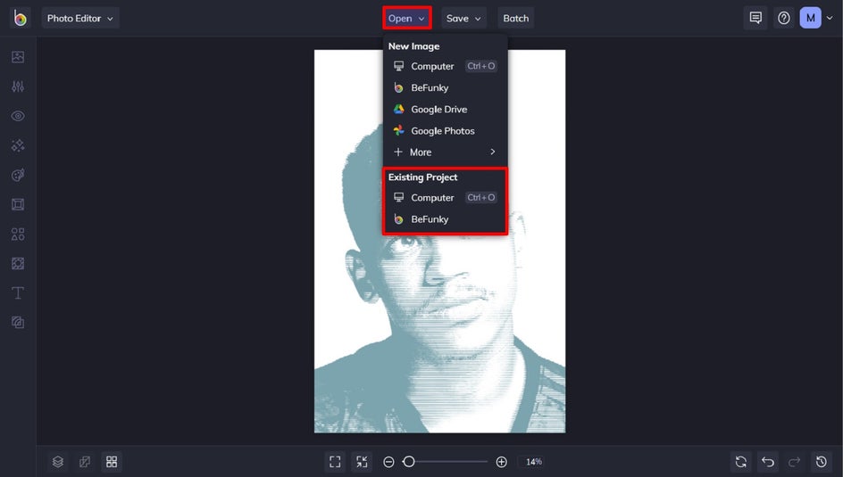The width and height of the screenshot is (843, 477).
Task: Expand the Photo Editor dropdown
Action: (x=80, y=18)
